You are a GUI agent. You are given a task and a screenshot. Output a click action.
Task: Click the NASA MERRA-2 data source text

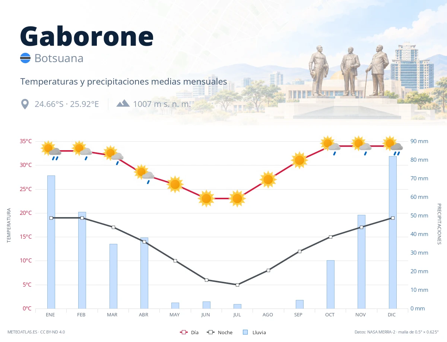click(x=397, y=332)
